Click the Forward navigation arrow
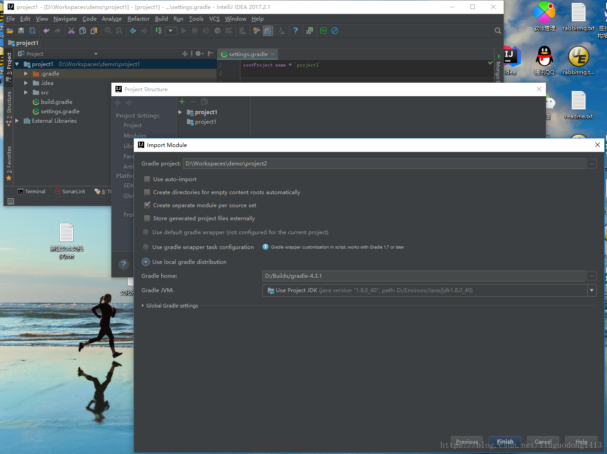Screen dimensions: 607x454 pyautogui.click(x=144, y=31)
